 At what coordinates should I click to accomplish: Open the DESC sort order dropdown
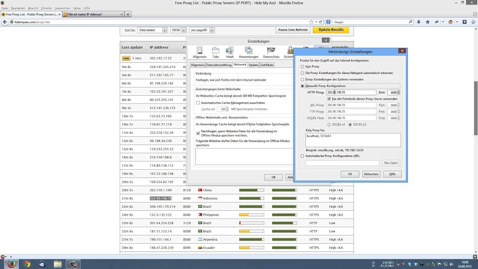pyautogui.click(x=179, y=30)
